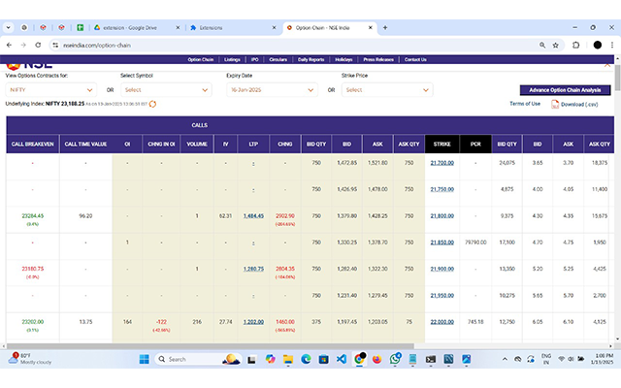Click the CSV file icon beside Download

(555, 104)
